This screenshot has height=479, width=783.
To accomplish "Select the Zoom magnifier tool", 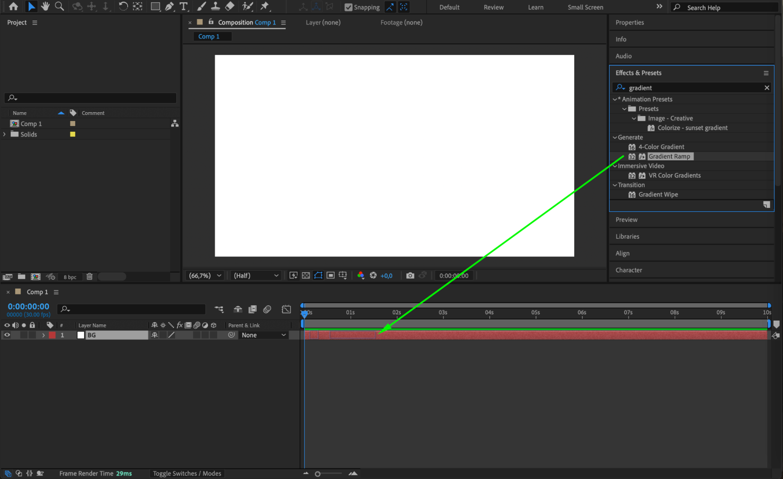I will [x=59, y=6].
